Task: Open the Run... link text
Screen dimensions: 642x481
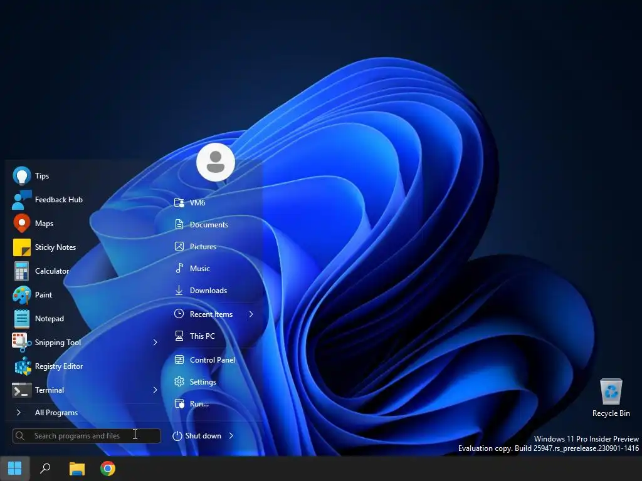Action: (199, 404)
